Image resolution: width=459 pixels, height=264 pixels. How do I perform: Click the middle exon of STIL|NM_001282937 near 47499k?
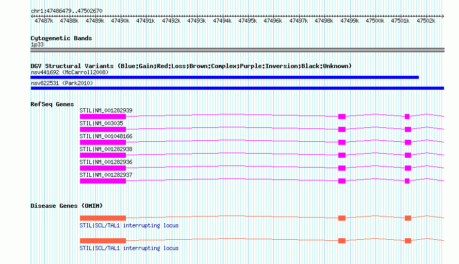pos(342,181)
